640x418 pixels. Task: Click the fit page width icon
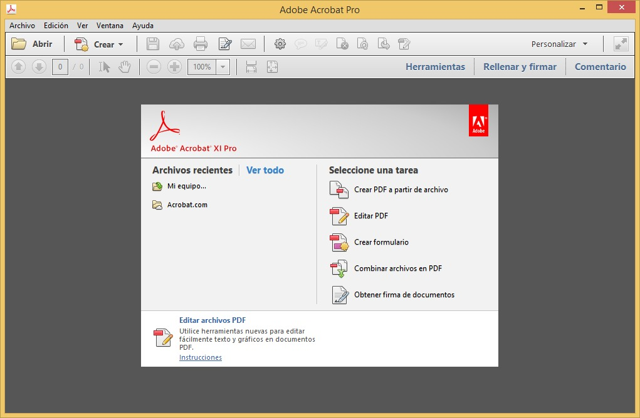click(x=253, y=66)
